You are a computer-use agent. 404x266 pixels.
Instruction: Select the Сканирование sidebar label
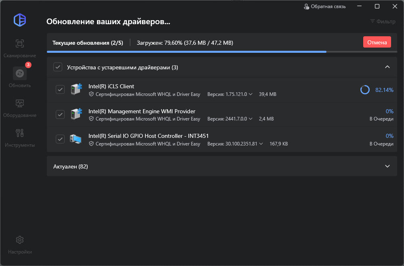click(x=20, y=56)
